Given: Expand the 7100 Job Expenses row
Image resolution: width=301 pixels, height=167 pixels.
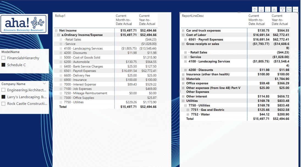Looking at the screenshot, I should [61, 89].
